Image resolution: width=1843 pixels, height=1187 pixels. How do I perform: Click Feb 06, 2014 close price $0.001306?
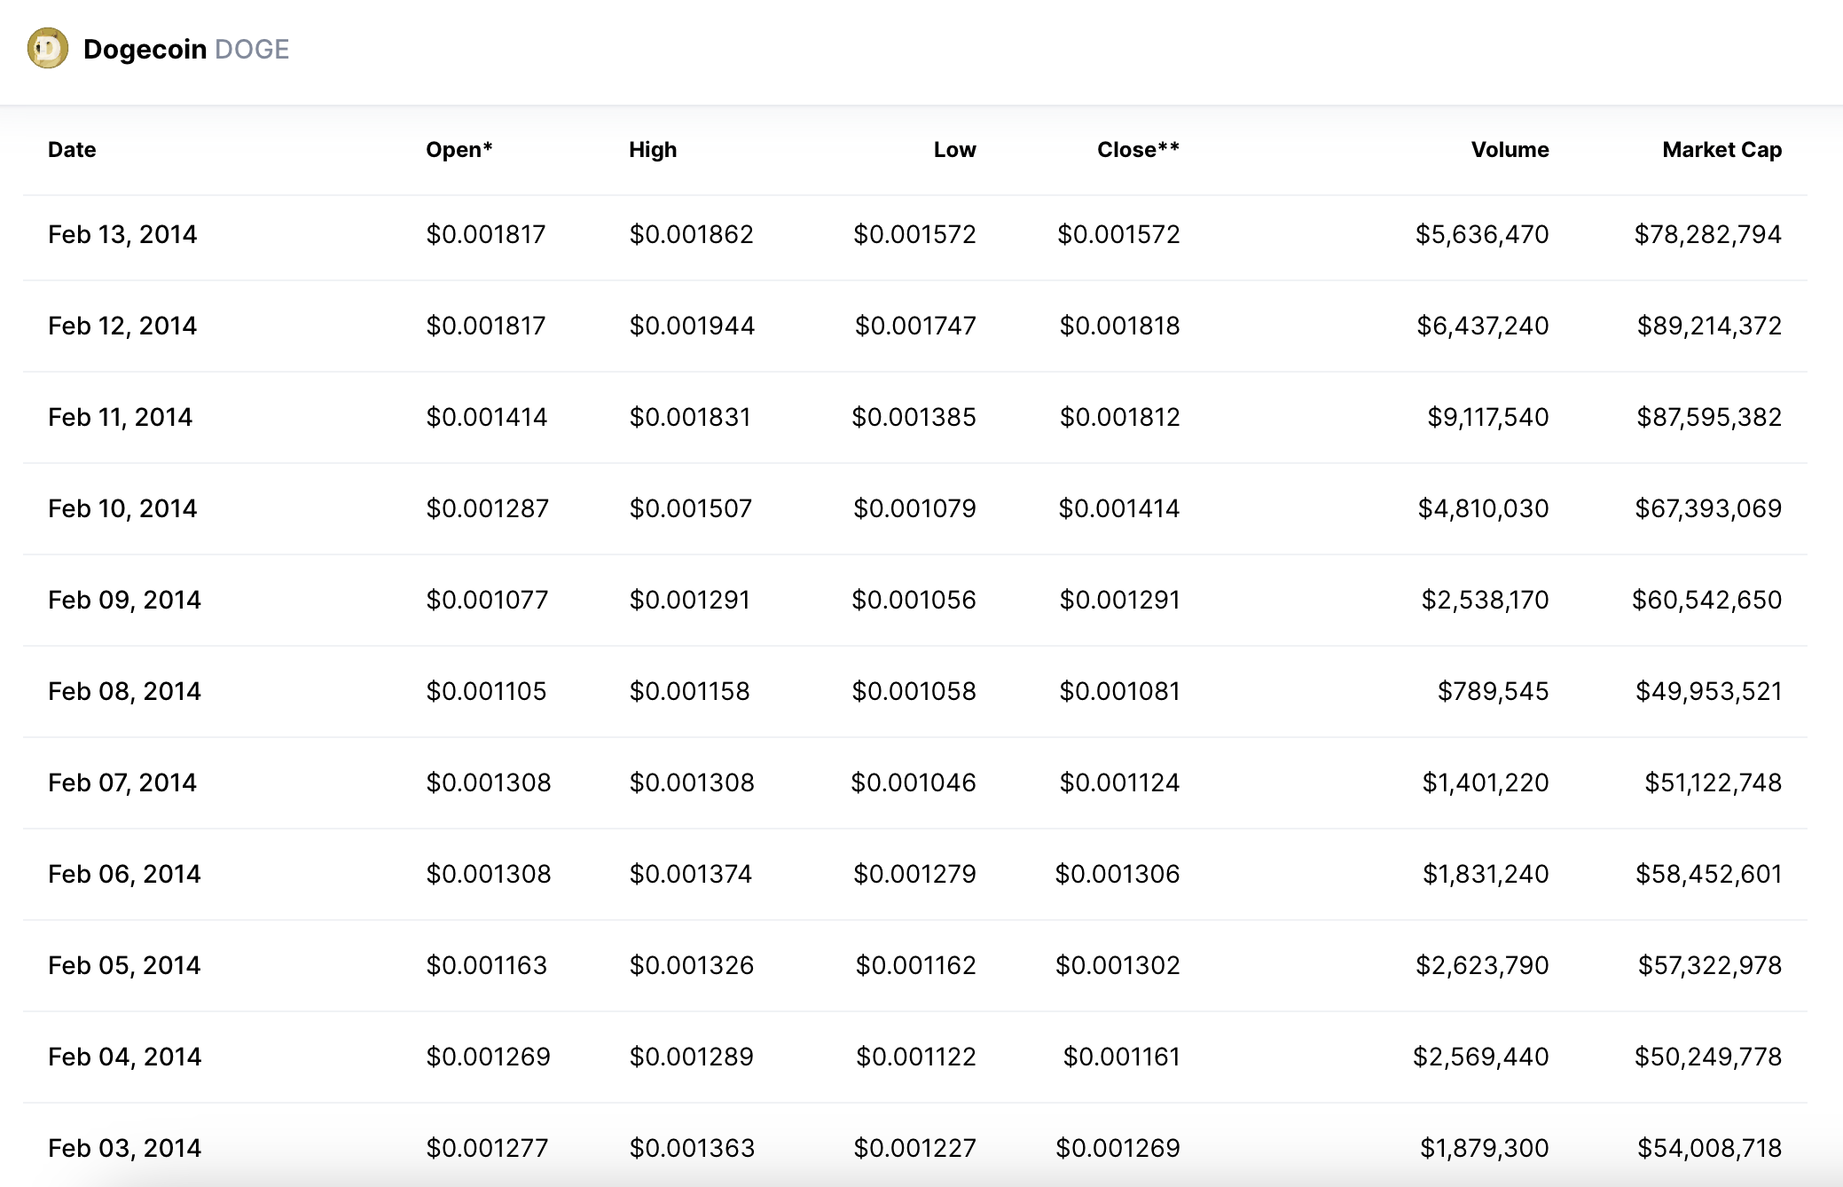coord(1118,874)
